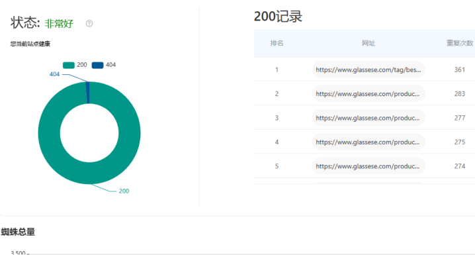The image size is (475, 255).
Task: Click the help question mark icon beside status
Action: click(x=89, y=23)
